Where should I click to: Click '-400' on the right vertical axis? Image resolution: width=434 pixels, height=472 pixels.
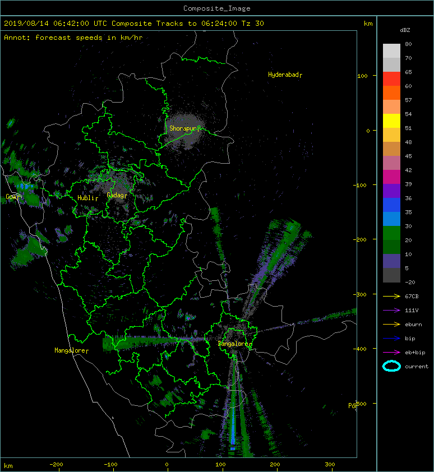click(x=359, y=349)
